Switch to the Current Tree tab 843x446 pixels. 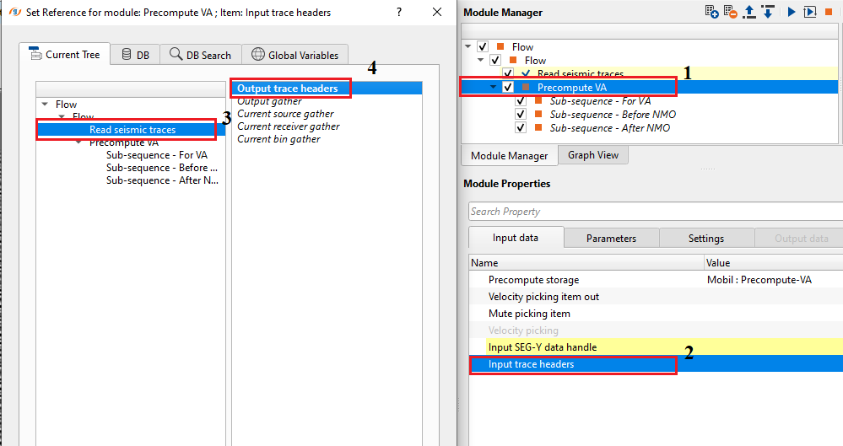pyautogui.click(x=64, y=54)
